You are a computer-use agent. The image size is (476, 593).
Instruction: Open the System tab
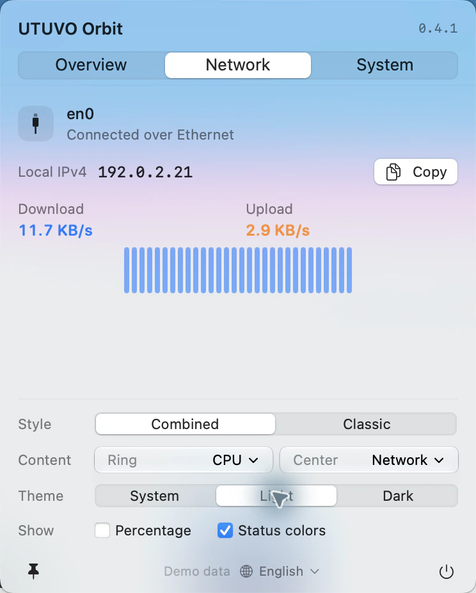tap(385, 65)
